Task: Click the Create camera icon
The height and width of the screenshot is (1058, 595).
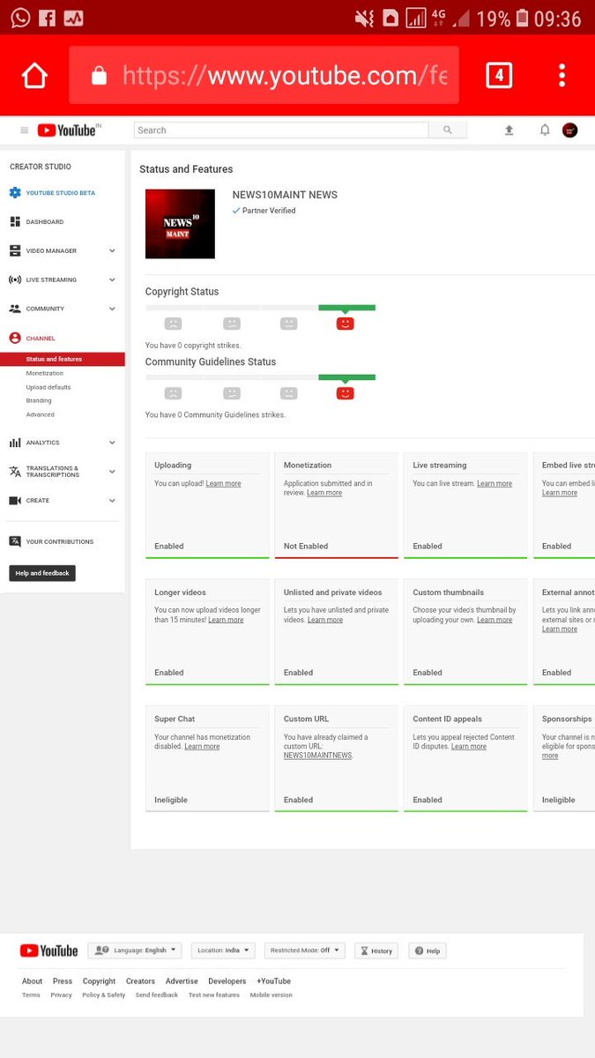Action: coord(15,500)
